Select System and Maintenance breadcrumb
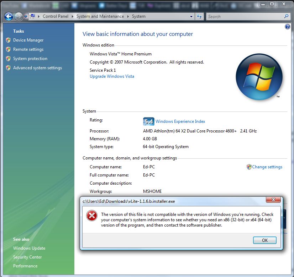The height and width of the screenshot is (277, 294). click(x=100, y=16)
